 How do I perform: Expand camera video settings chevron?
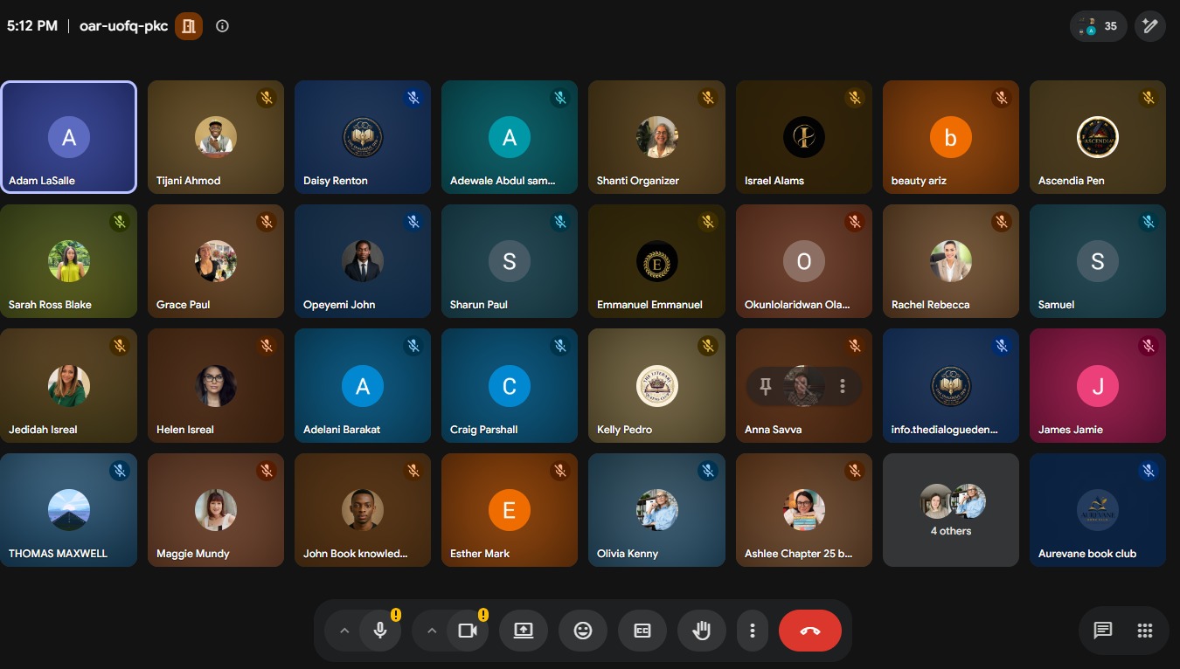432,631
